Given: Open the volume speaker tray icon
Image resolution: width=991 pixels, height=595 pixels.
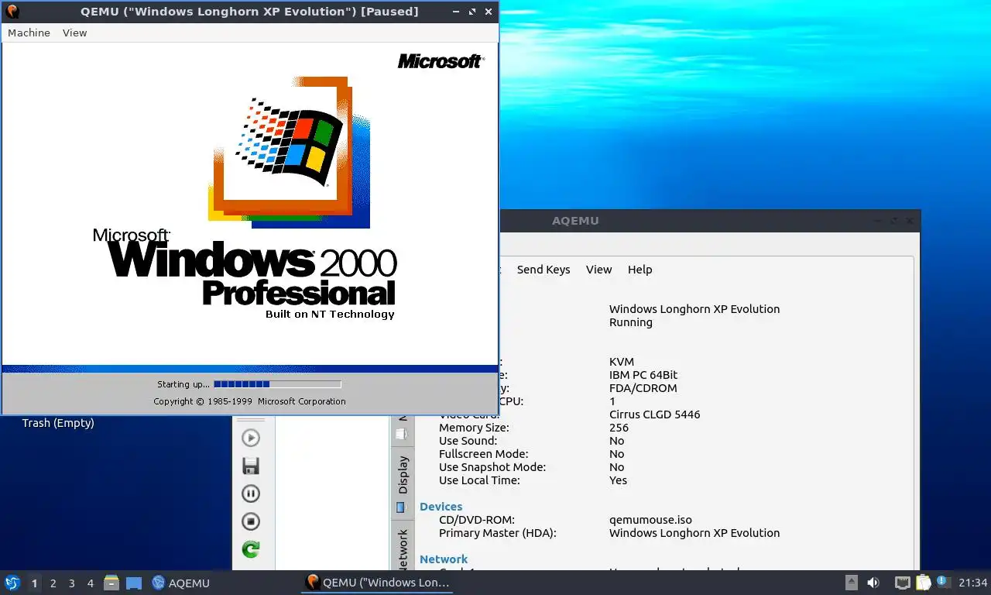Looking at the screenshot, I should tap(873, 583).
